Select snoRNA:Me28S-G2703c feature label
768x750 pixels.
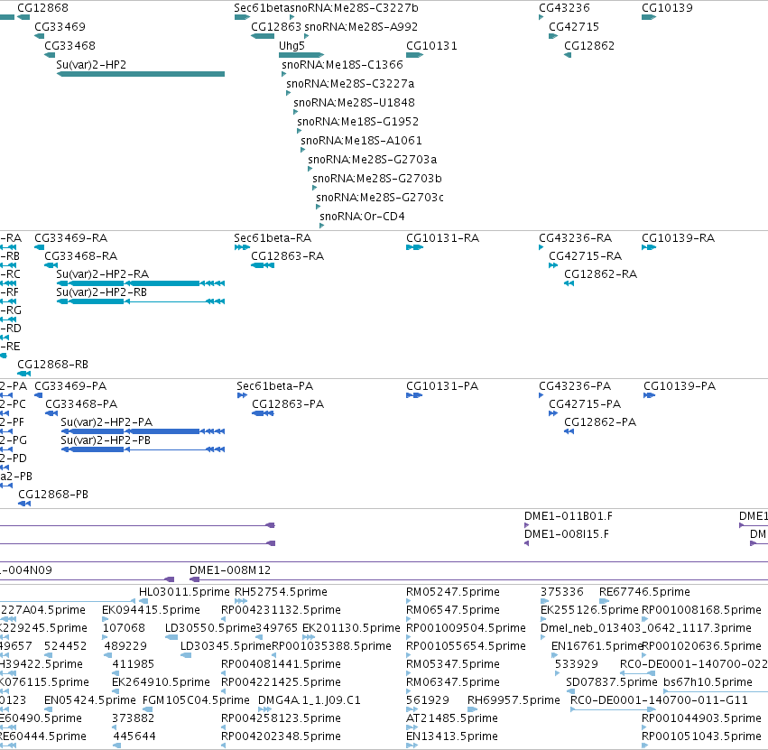click(x=380, y=198)
